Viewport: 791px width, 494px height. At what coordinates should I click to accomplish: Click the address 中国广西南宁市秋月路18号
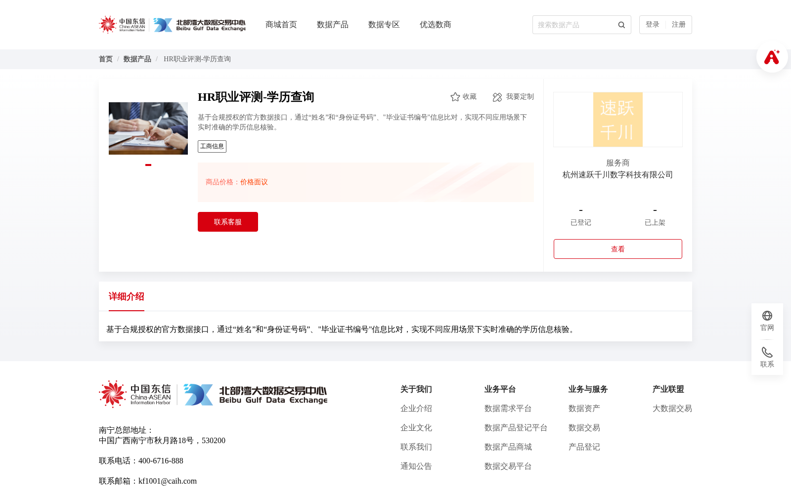tap(146, 441)
